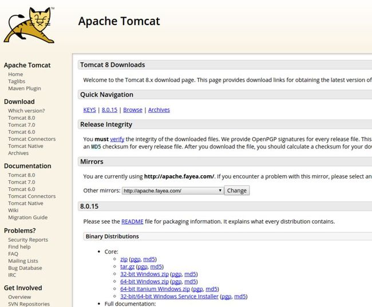The width and height of the screenshot is (372, 307).
Task: Open Taglibs in the sidebar
Action: coord(17,82)
